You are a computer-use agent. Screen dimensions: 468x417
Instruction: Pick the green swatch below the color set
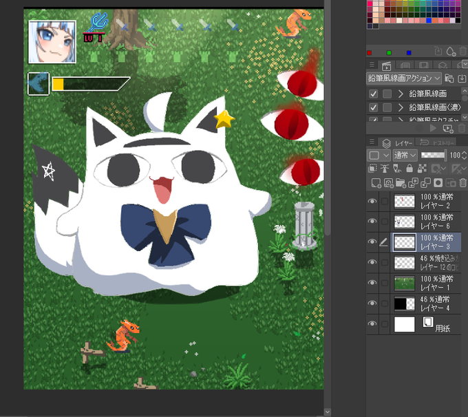point(389,53)
